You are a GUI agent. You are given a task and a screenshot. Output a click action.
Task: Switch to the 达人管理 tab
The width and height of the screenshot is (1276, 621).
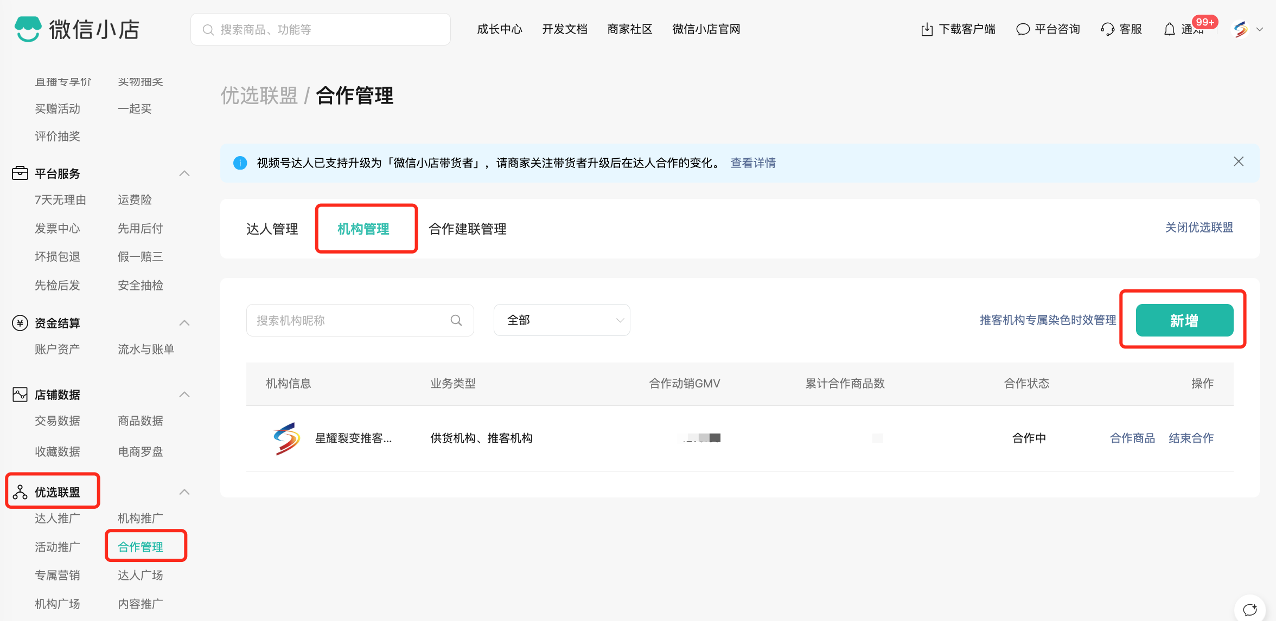tap(272, 229)
